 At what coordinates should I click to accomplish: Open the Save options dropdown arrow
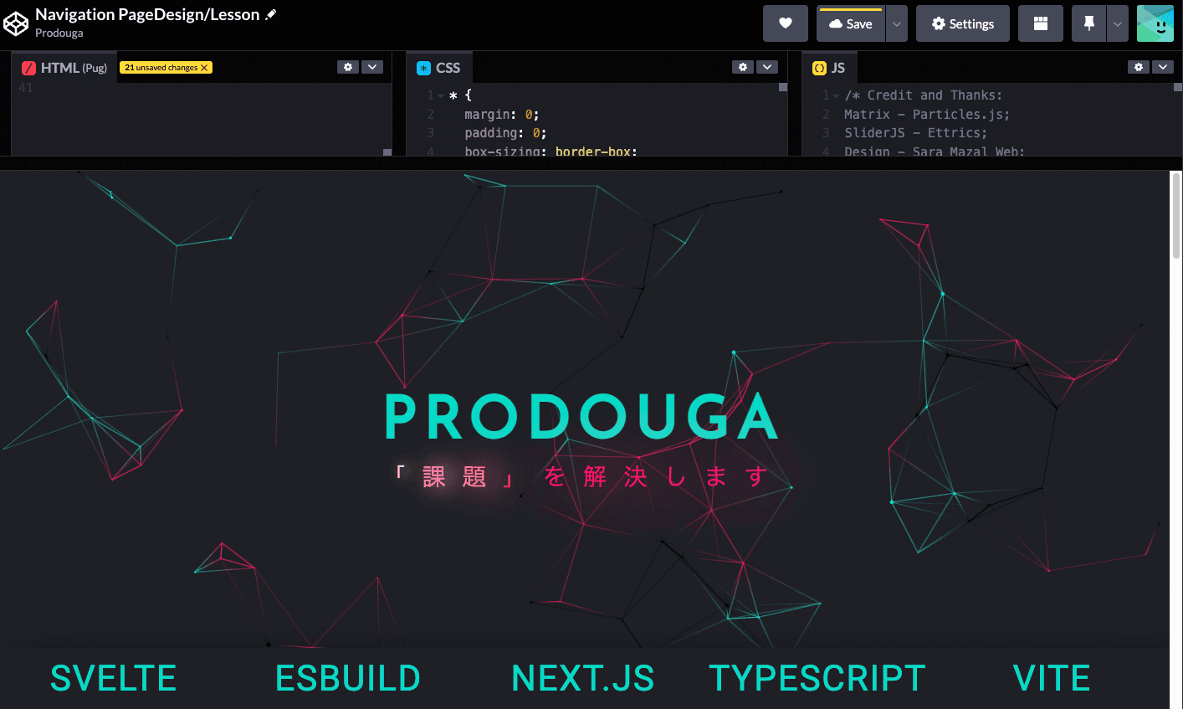[896, 23]
